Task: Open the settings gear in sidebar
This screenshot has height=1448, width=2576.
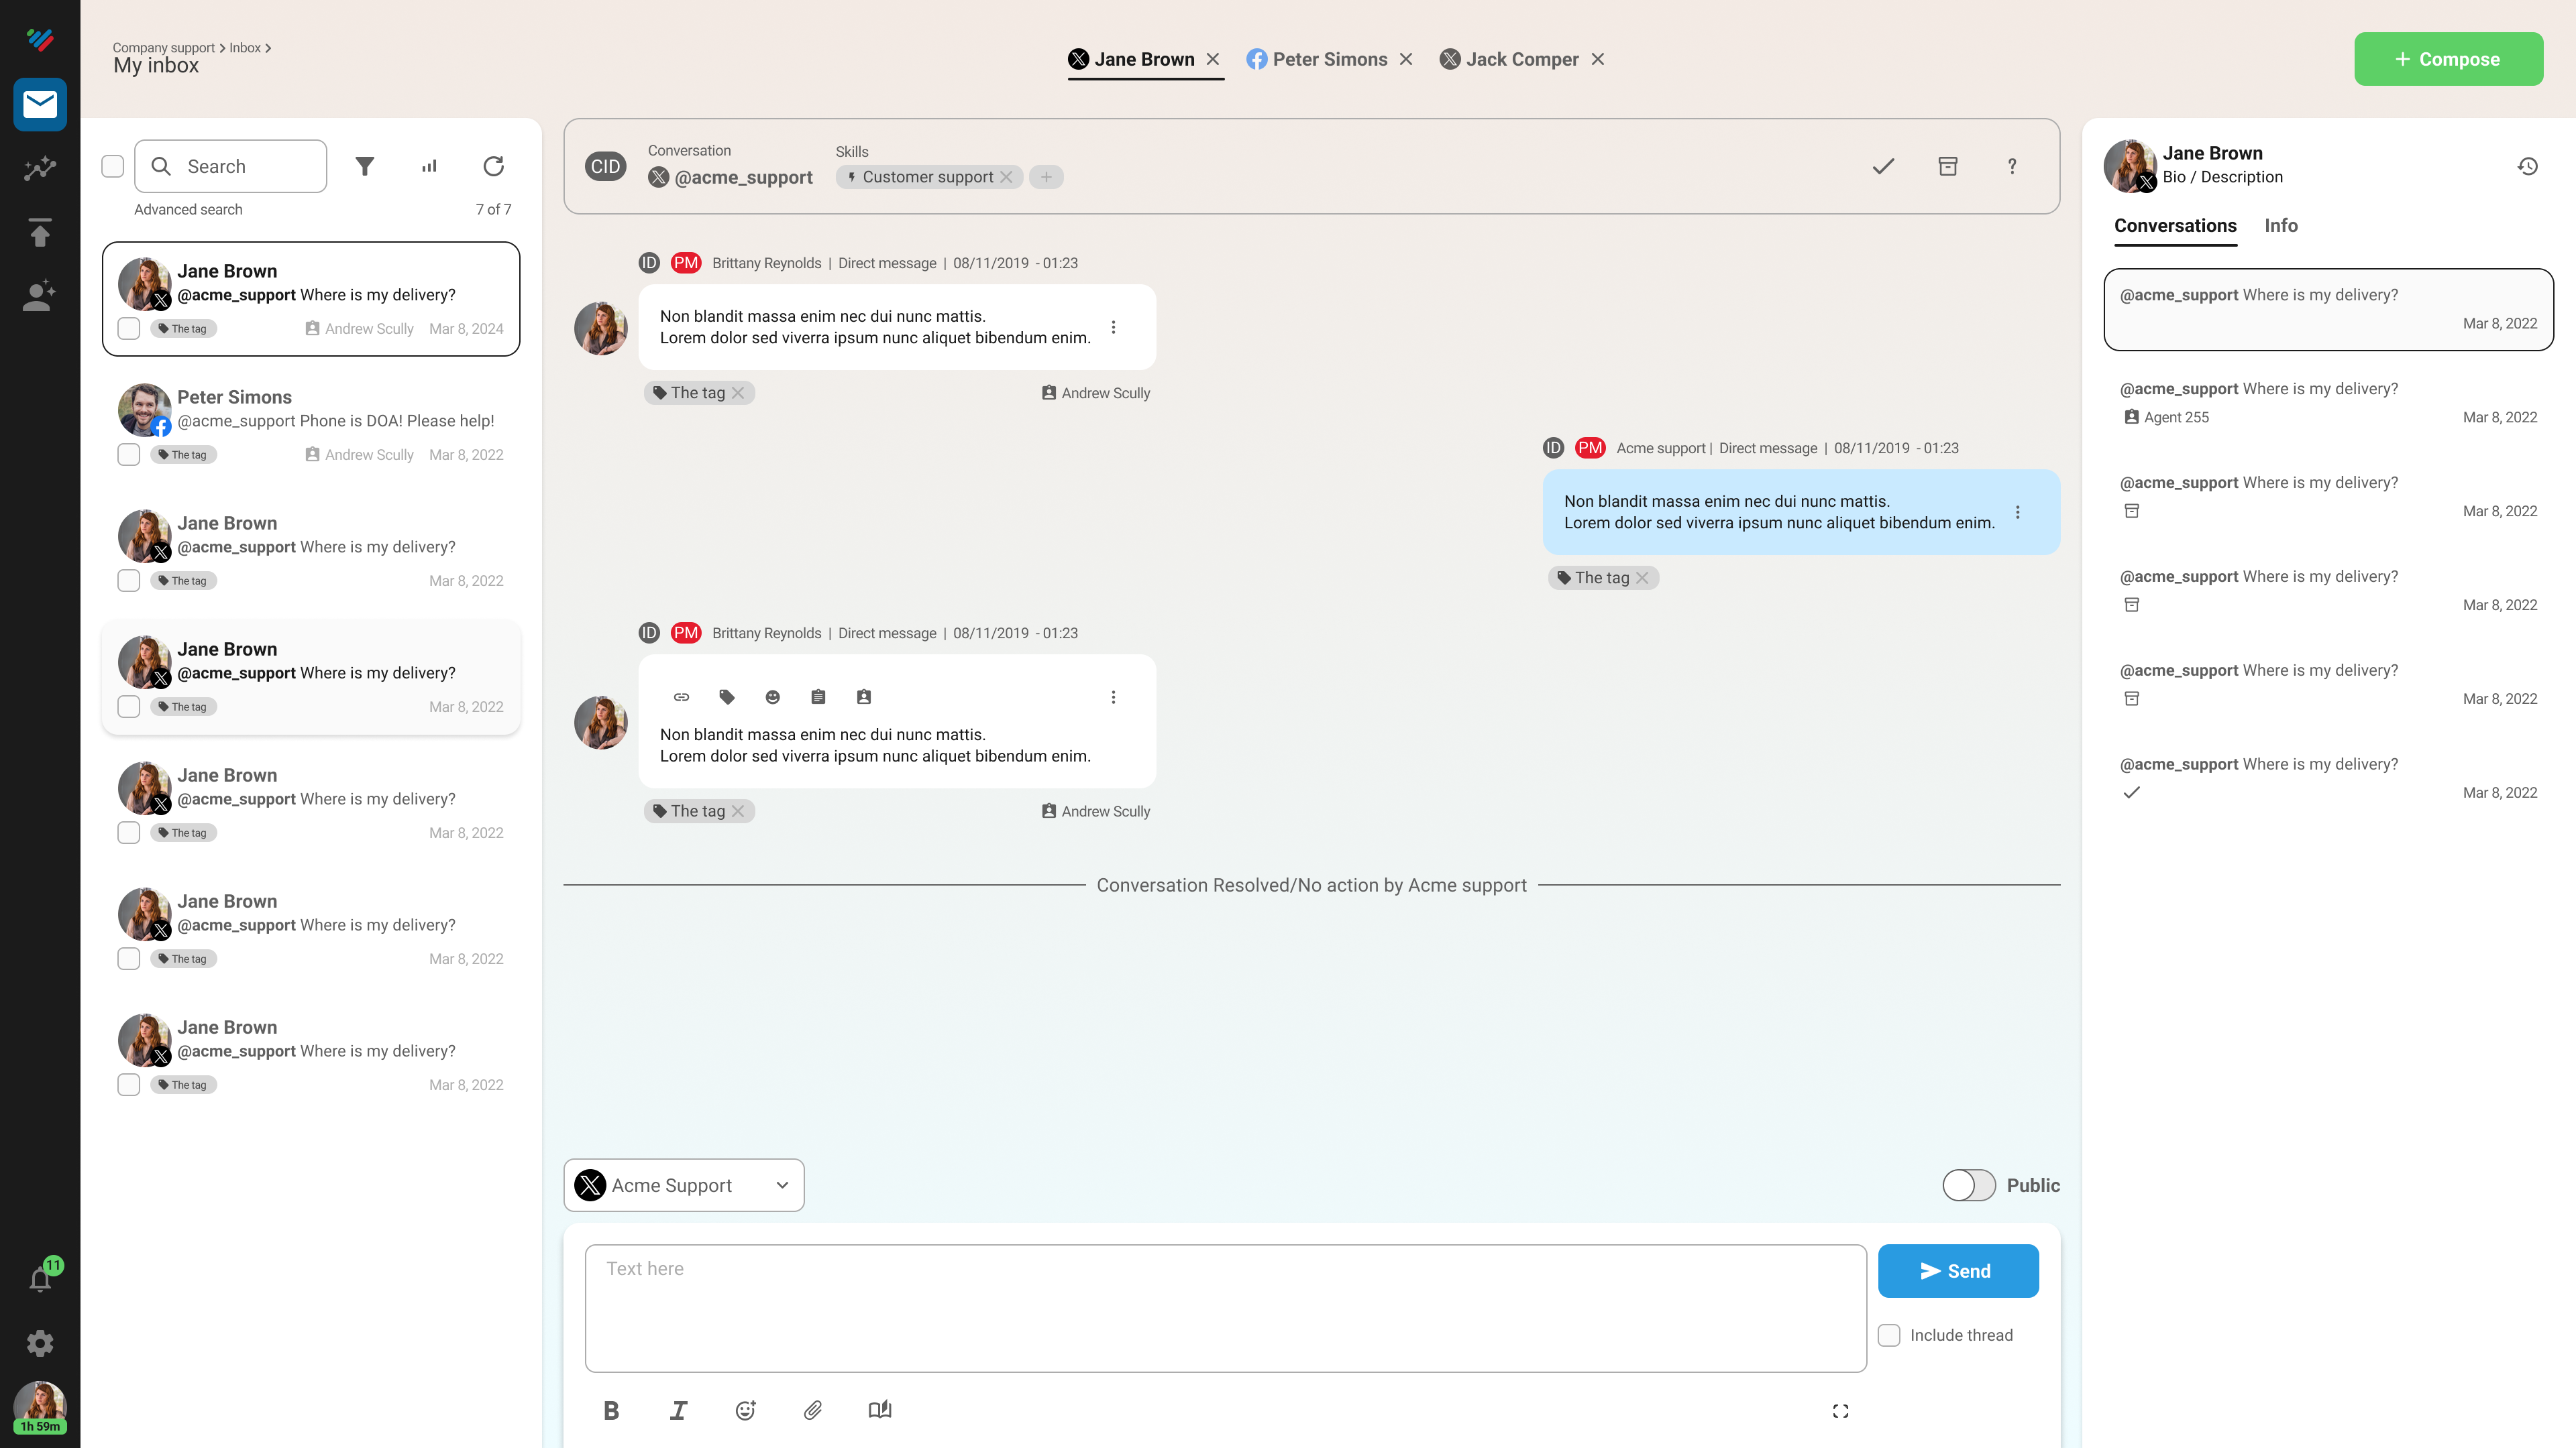Action: (40, 1343)
